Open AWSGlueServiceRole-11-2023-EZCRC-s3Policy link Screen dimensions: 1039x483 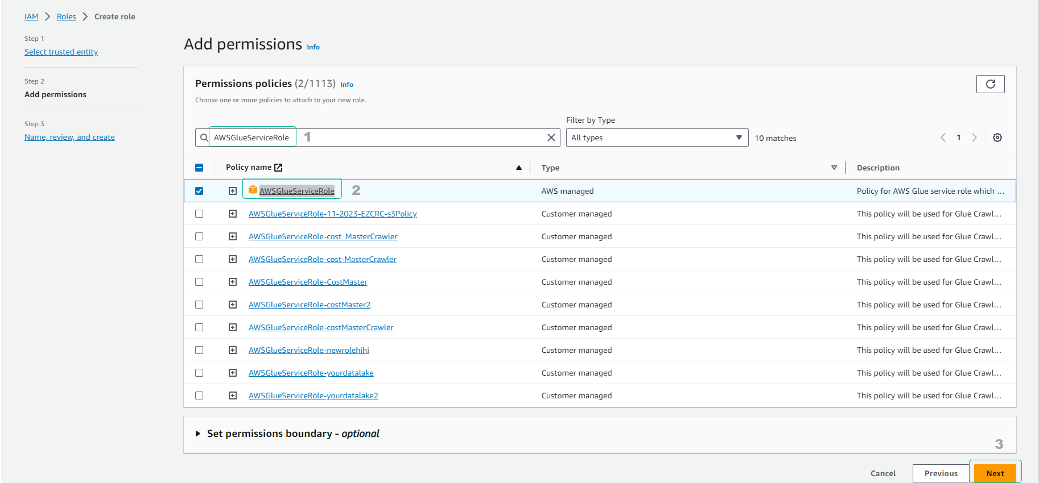(332, 214)
